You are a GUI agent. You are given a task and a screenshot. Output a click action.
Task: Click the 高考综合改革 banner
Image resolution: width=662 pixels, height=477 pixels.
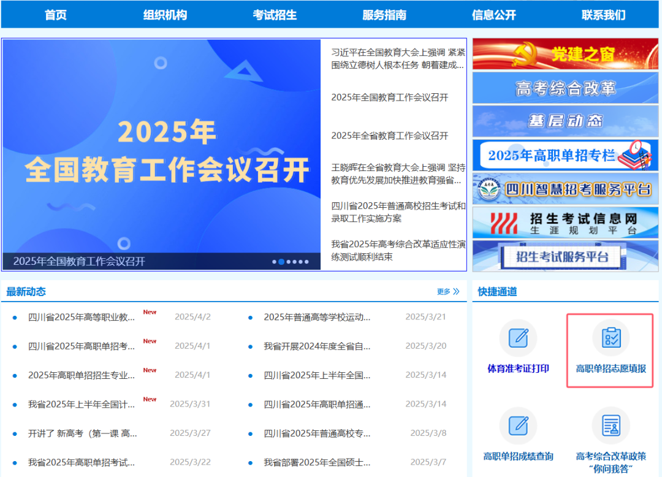pyautogui.click(x=565, y=88)
